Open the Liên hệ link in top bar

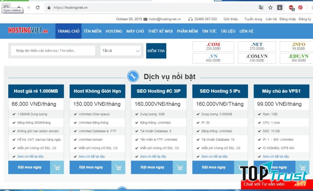click(x=271, y=19)
